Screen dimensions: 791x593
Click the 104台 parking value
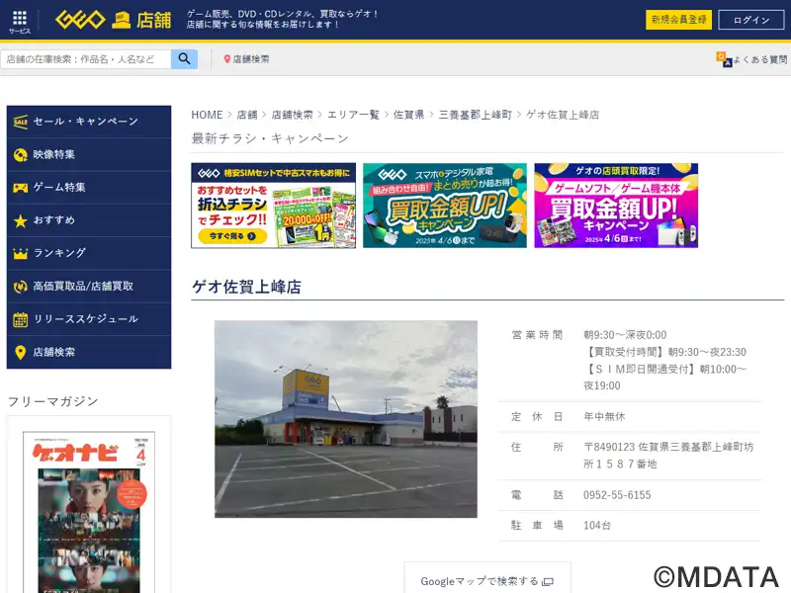pyautogui.click(x=597, y=526)
